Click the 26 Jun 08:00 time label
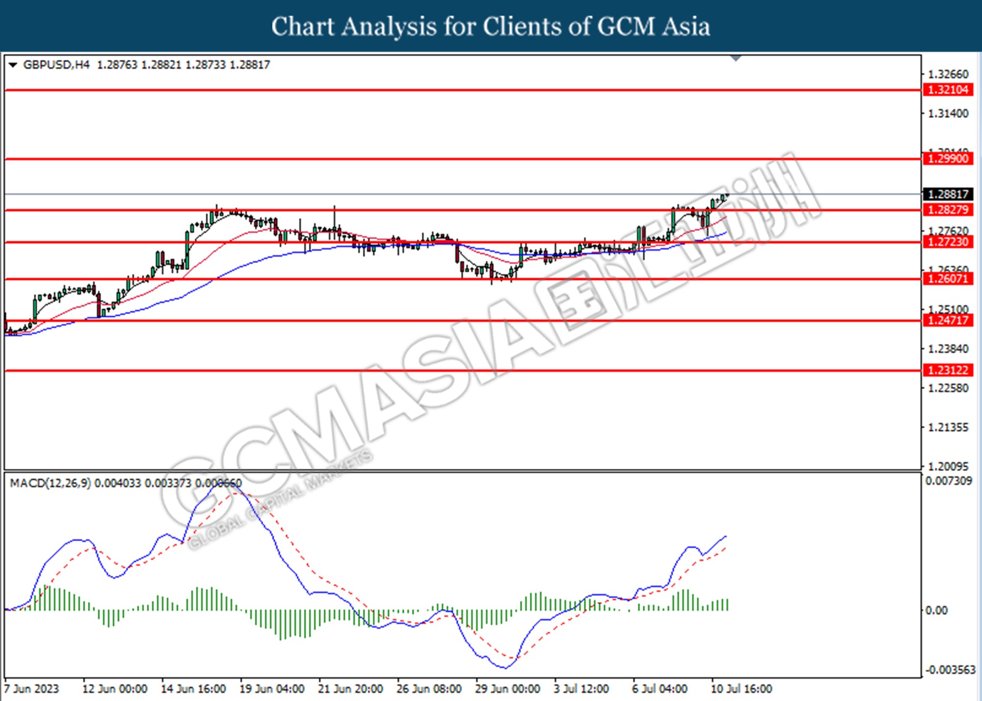This screenshot has height=701, width=982. [429, 689]
